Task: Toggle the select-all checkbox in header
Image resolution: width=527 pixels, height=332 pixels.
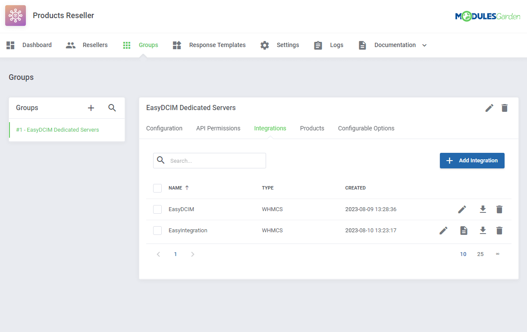Action: pyautogui.click(x=157, y=188)
